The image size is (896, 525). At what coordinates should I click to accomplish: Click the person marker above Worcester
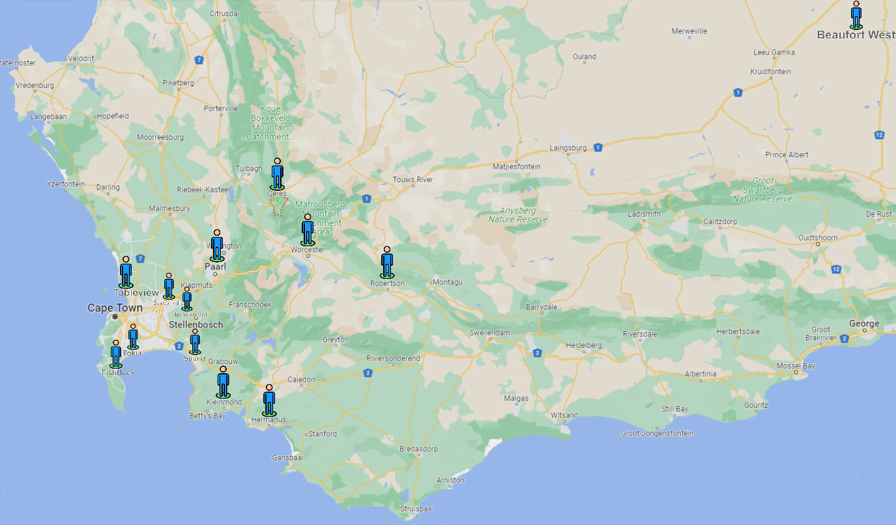[x=308, y=229]
